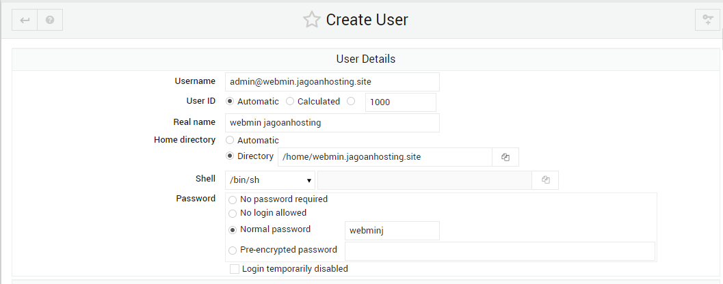Enable Login temporarily disabled checkbox

click(235, 269)
